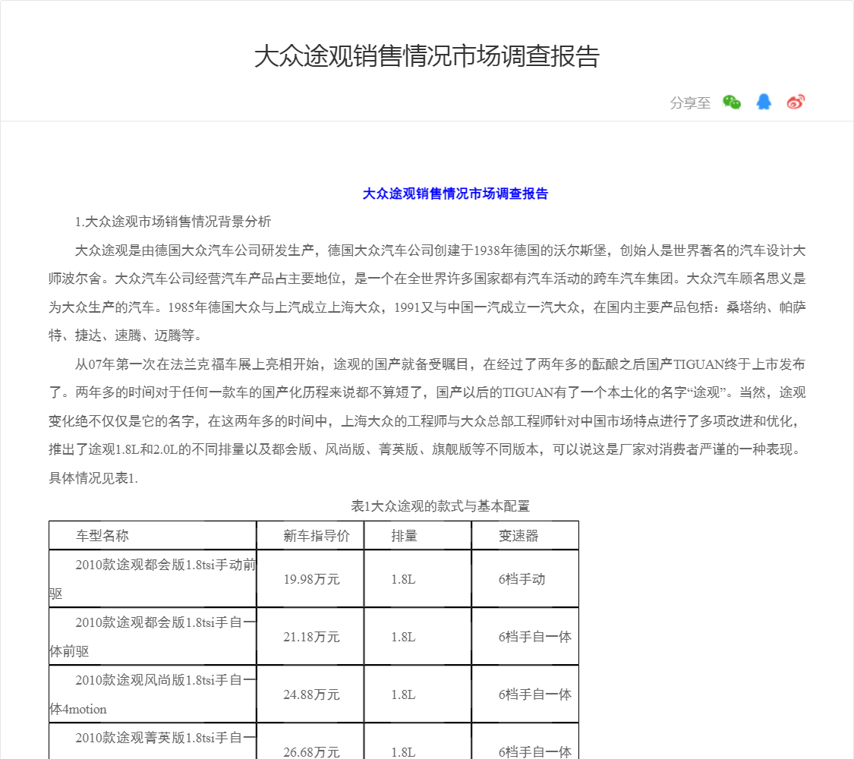854x759 pixels.
Task: Share the report via QQ penguin icon
Action: point(764,102)
